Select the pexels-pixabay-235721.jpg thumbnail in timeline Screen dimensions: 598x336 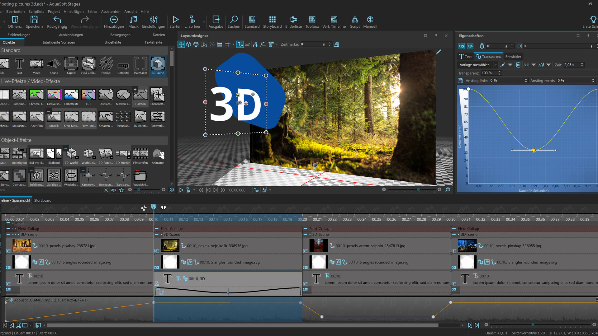point(21,245)
